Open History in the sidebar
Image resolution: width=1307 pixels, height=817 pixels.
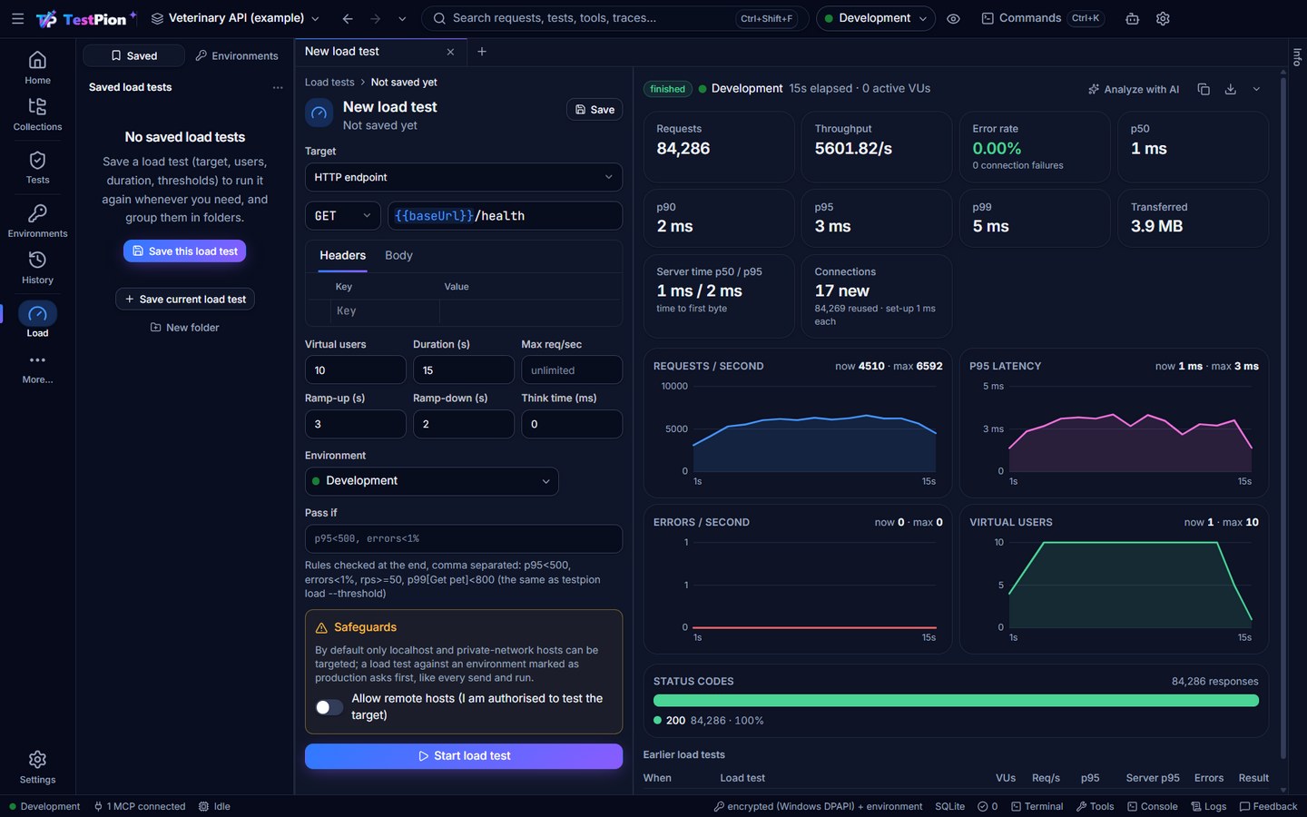pyautogui.click(x=37, y=267)
